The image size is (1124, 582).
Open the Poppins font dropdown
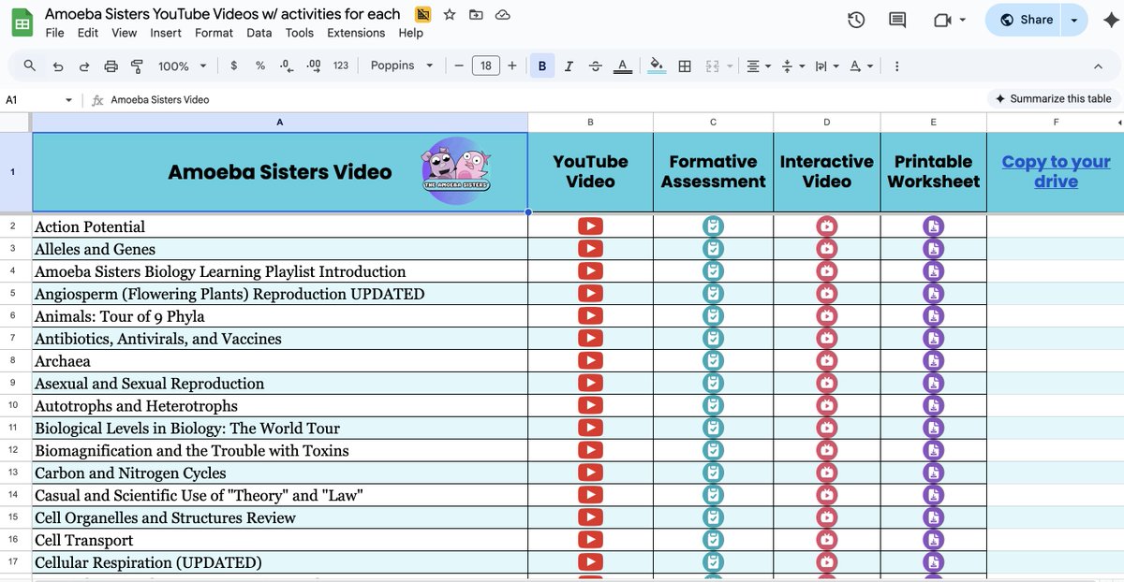click(402, 65)
